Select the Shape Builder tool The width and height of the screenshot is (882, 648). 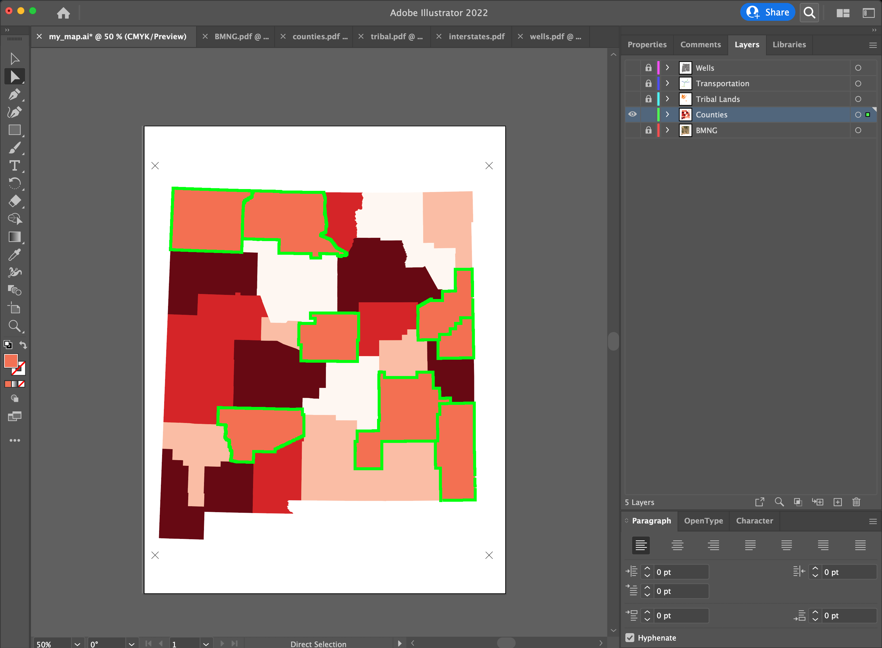tap(15, 219)
